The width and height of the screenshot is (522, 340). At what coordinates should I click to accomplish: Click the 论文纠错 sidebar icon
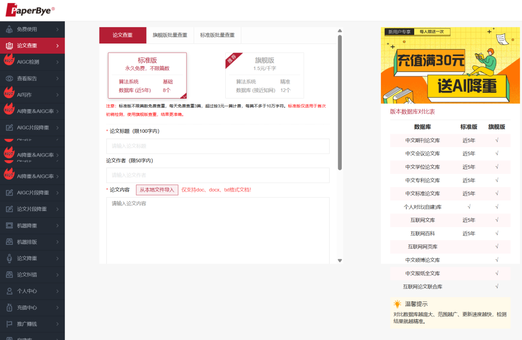point(9,275)
